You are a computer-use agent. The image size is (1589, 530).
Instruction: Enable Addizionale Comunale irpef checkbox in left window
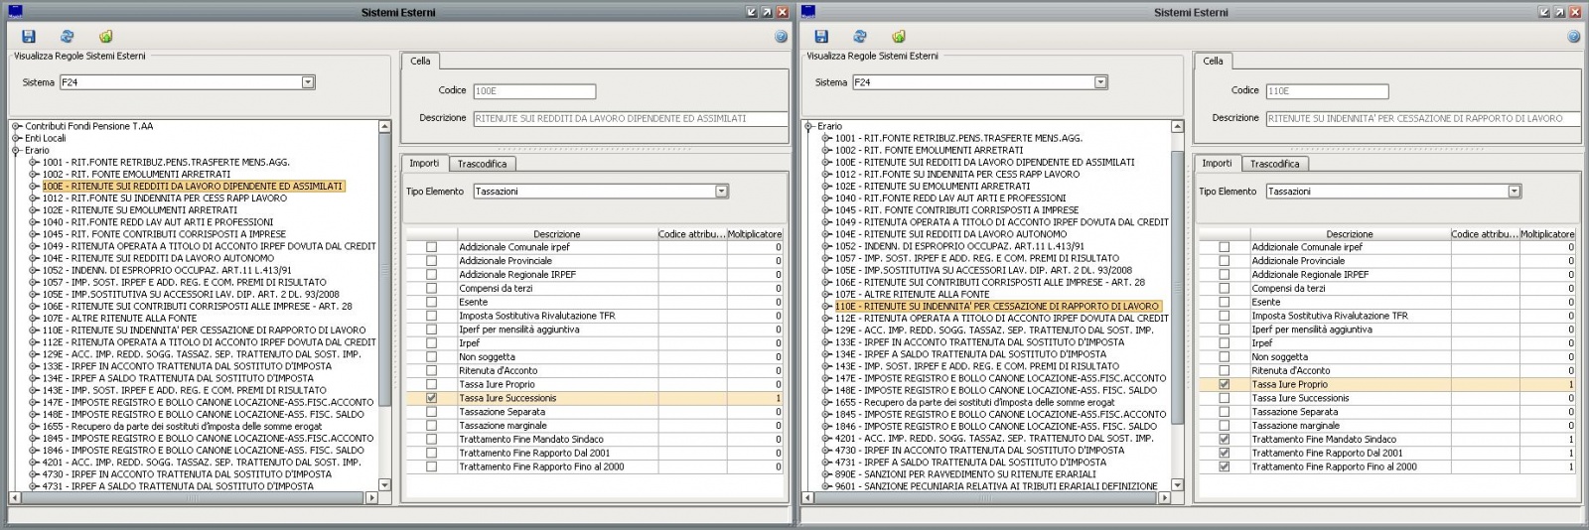[431, 247]
